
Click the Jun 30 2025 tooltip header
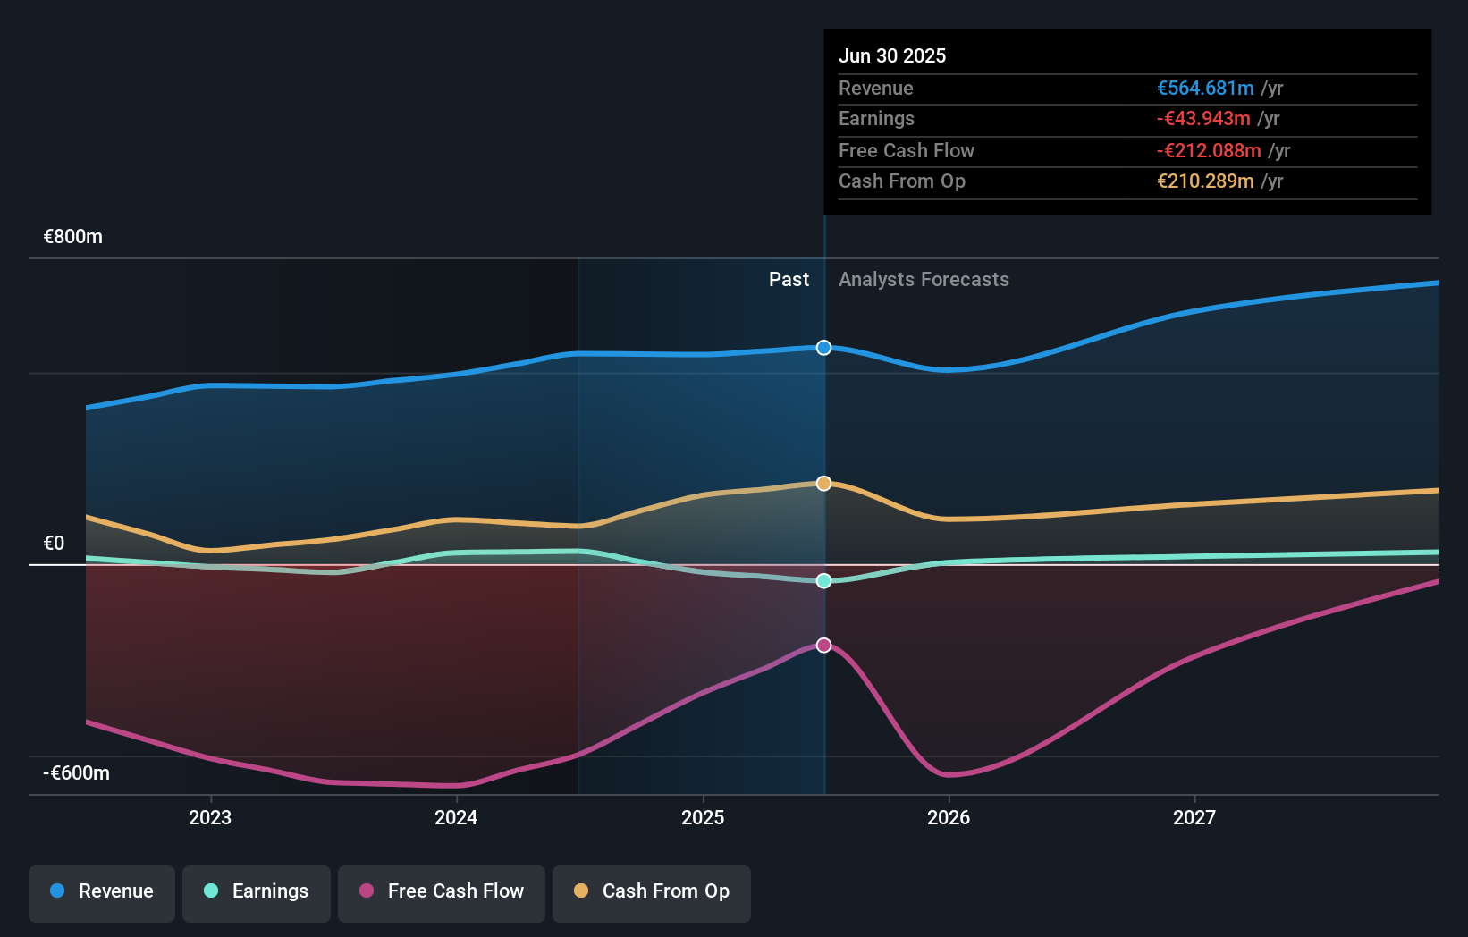click(892, 55)
